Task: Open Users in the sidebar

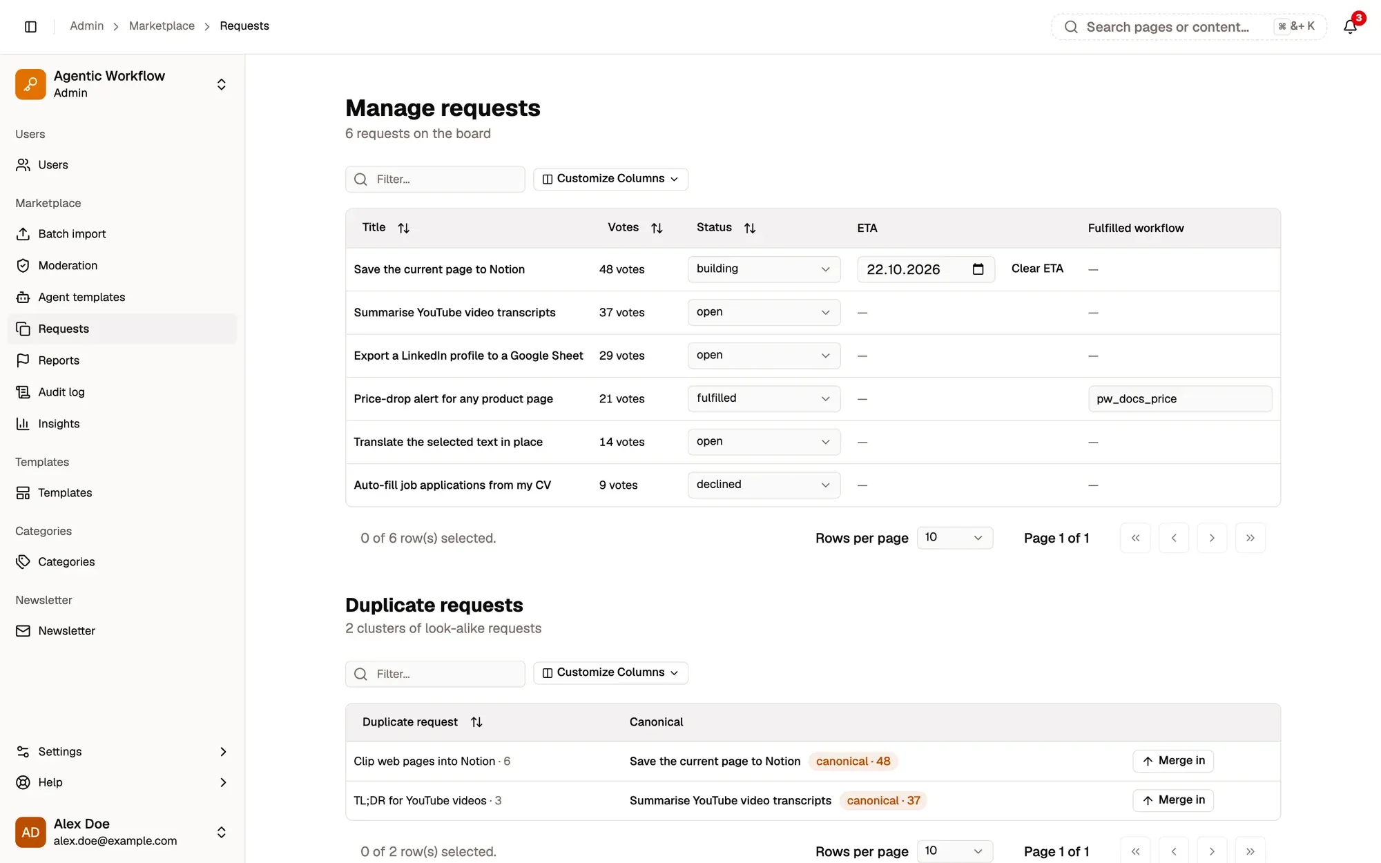Action: pyautogui.click(x=122, y=165)
